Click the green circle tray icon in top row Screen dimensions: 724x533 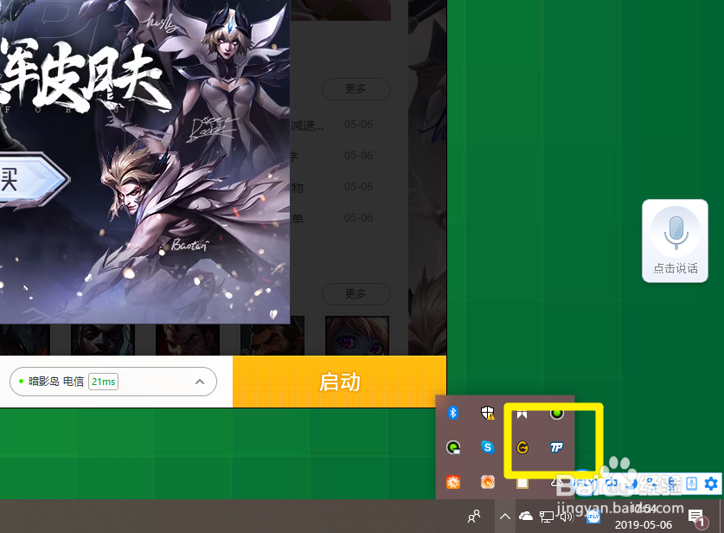(557, 414)
